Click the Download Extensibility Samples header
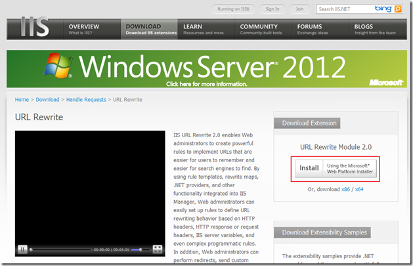This screenshot has width=413, height=266. (x=322, y=233)
